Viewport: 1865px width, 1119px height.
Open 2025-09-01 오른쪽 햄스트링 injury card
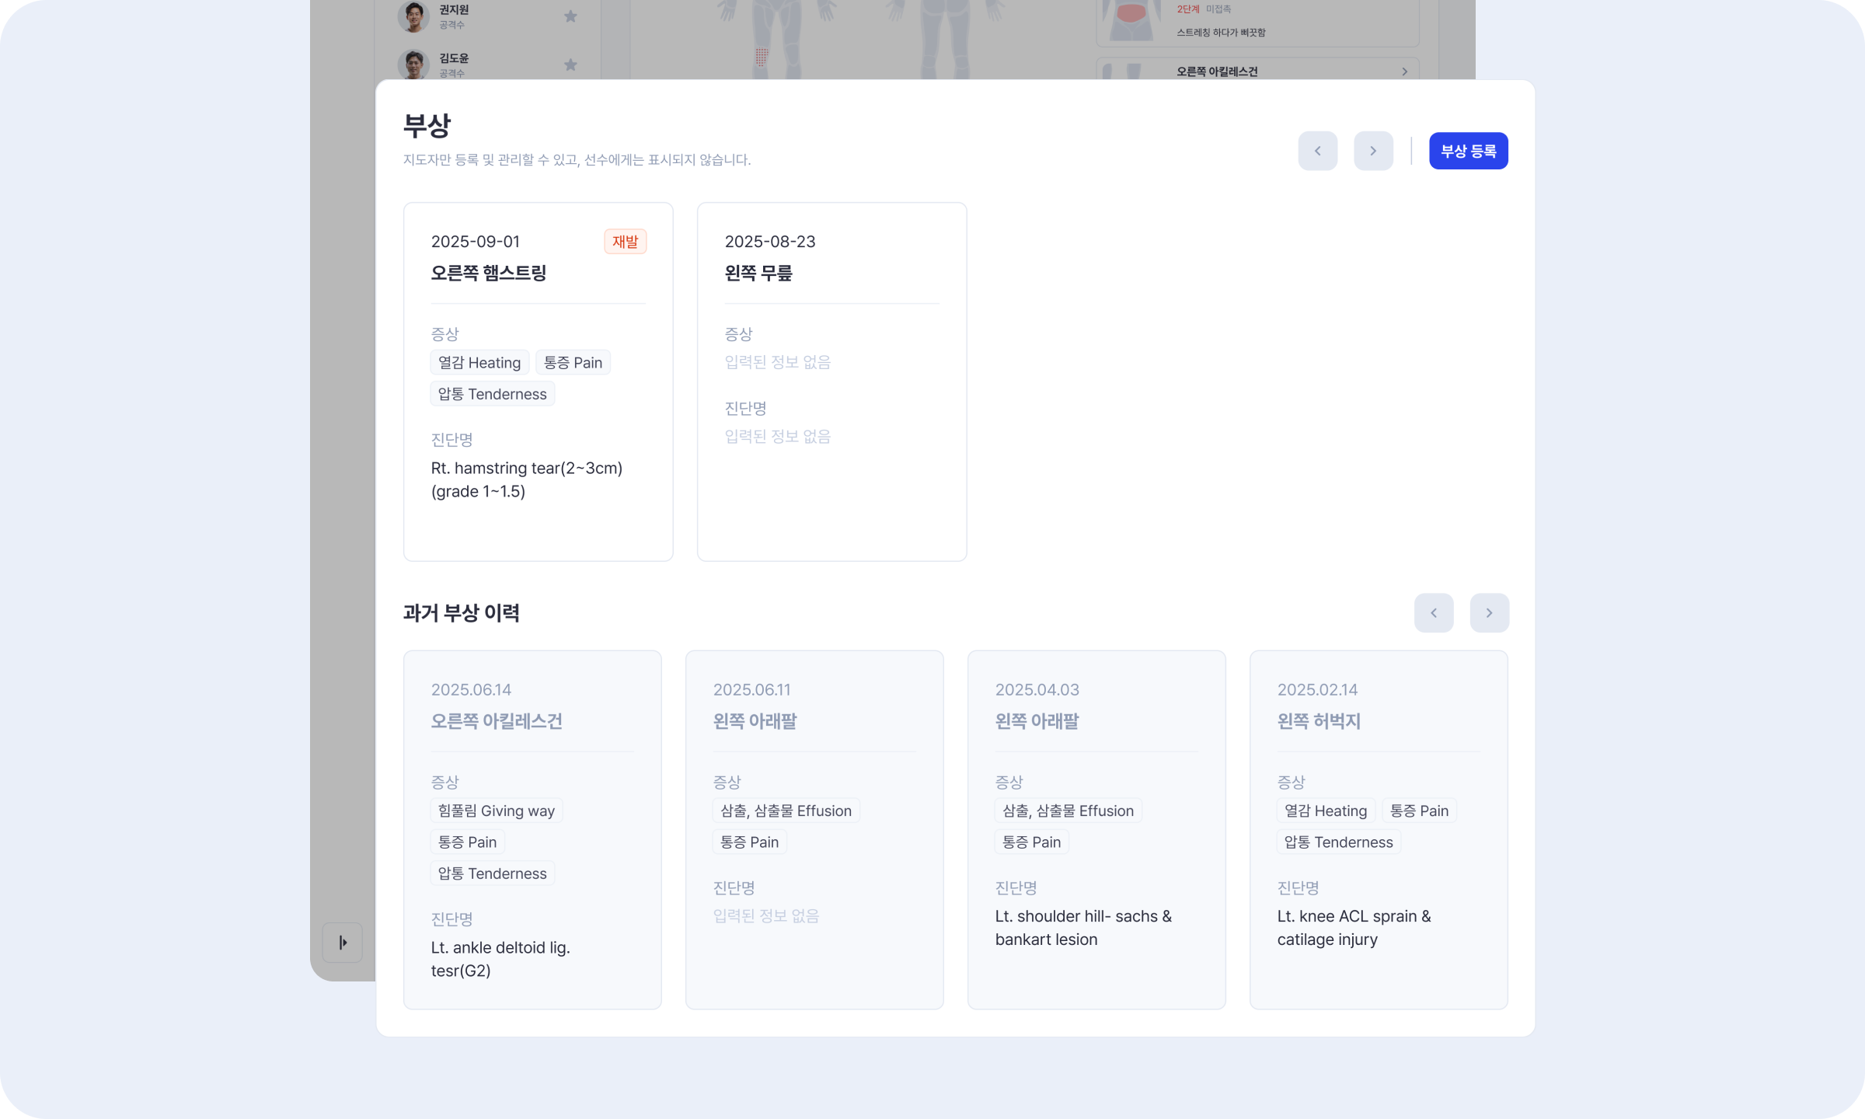point(538,381)
